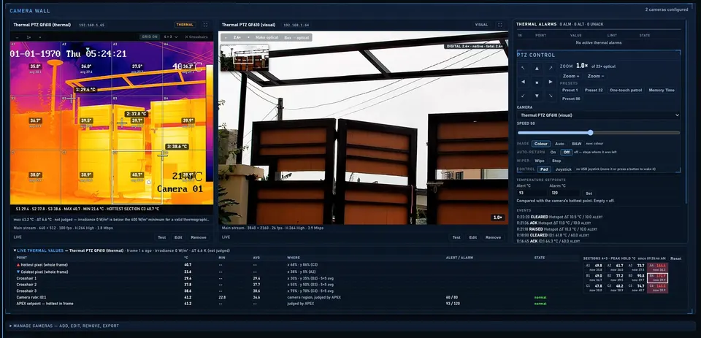Increase thermal view zoom with the plus button
The image size is (701, 338).
coord(39,37)
